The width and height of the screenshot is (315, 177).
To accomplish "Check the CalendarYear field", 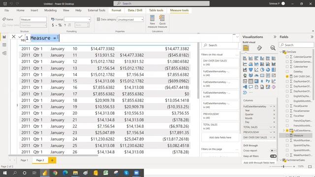I will (287, 67).
